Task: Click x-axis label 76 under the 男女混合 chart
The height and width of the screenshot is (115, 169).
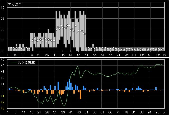Action: click(x=126, y=55)
